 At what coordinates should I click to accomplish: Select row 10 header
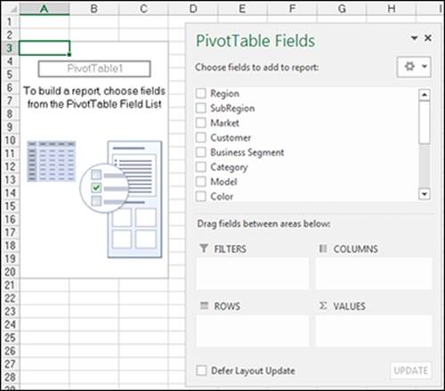tap(10, 140)
